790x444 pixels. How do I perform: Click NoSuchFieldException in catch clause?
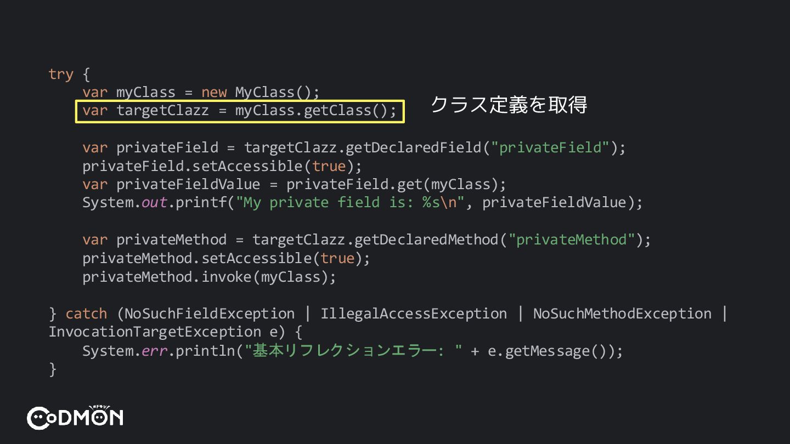(x=210, y=314)
